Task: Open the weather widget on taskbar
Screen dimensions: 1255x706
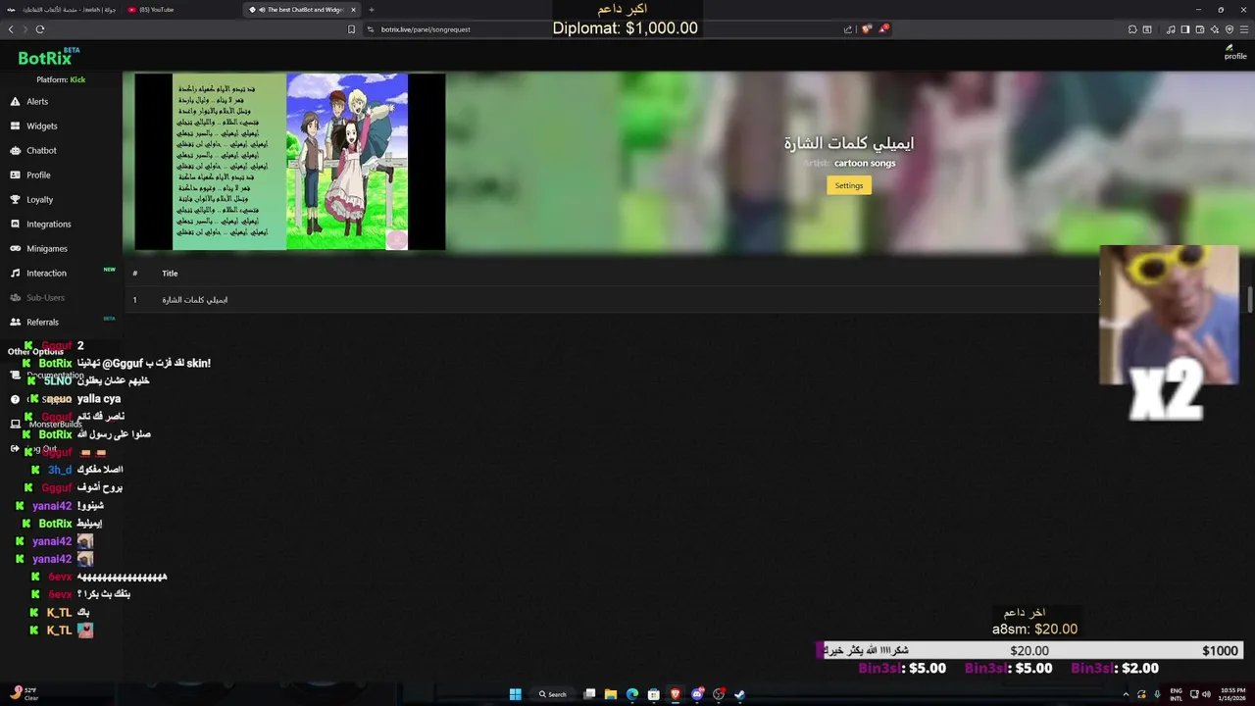Action: 24,694
